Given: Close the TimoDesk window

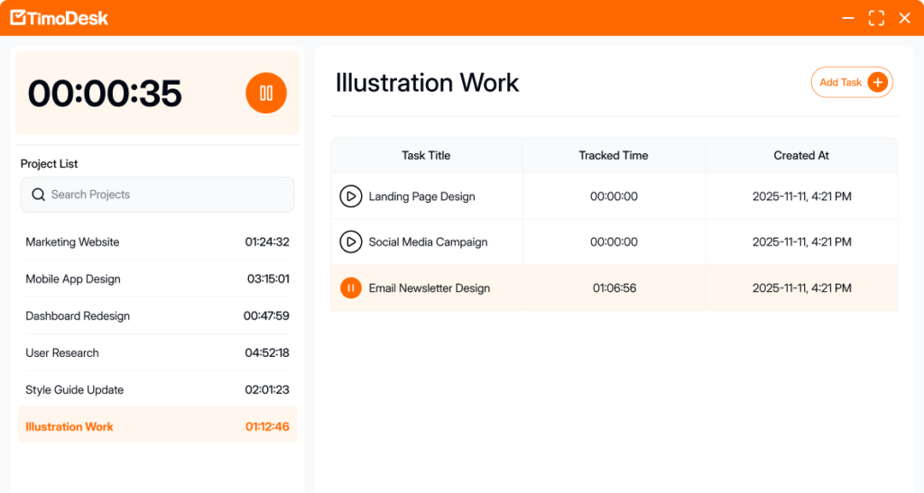Looking at the screenshot, I should tap(904, 18).
